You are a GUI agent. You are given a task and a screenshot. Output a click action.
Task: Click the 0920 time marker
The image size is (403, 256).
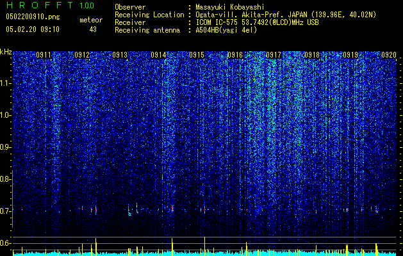389,55
